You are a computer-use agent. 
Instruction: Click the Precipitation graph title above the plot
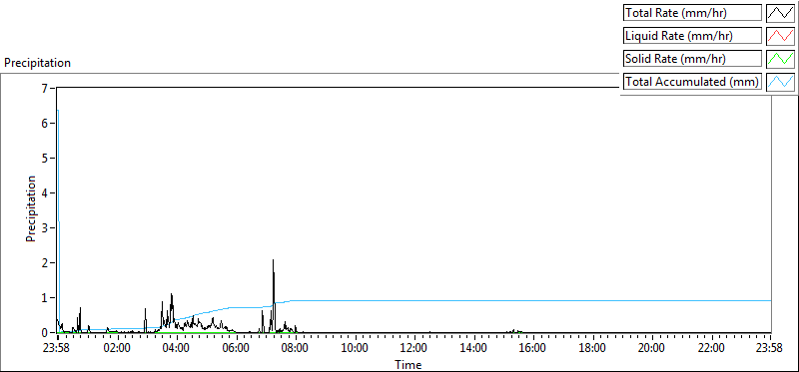point(37,63)
